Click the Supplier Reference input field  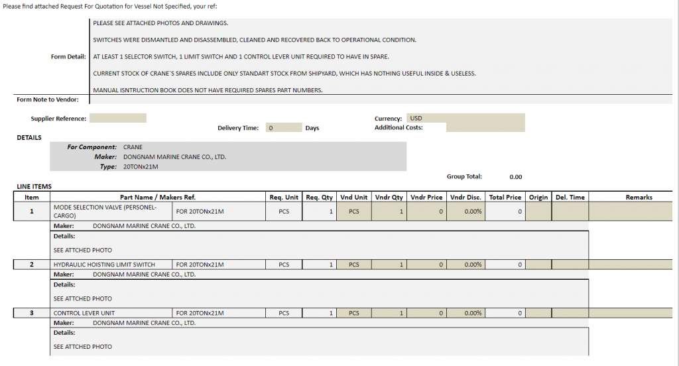tap(117, 119)
